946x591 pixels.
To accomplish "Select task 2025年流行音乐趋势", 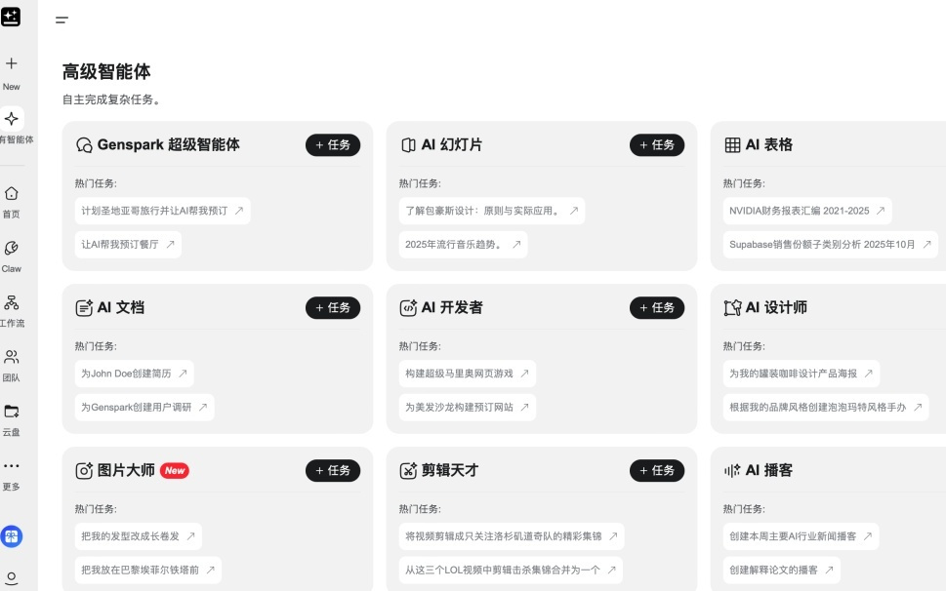I will pyautogui.click(x=464, y=245).
